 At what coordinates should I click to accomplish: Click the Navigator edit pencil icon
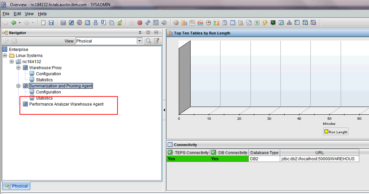[x=157, y=41]
